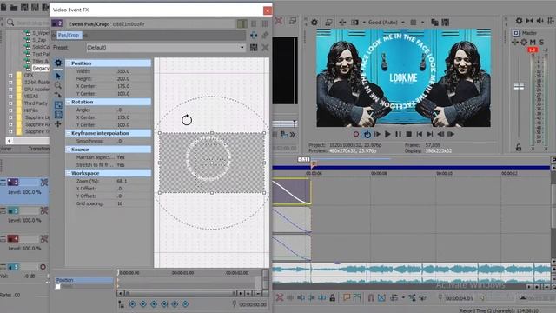The height and width of the screenshot is (313, 556).
Task: Click the video event on track 2
Action: [292, 191]
